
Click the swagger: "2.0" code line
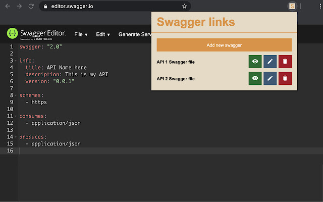40,47
